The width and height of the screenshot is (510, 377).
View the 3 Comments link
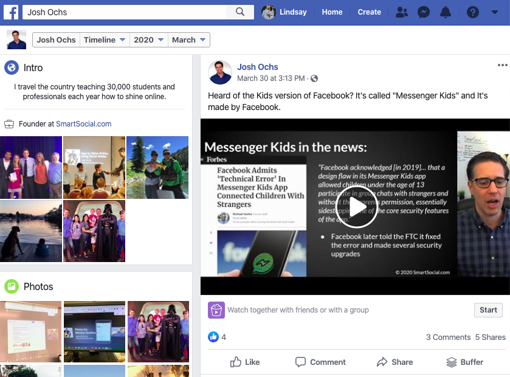[x=448, y=337]
